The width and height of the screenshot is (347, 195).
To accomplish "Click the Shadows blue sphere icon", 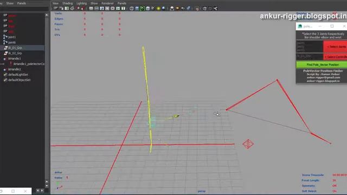I will 164,9.
